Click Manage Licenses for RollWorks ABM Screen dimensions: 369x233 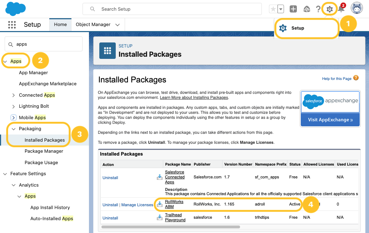137,205
